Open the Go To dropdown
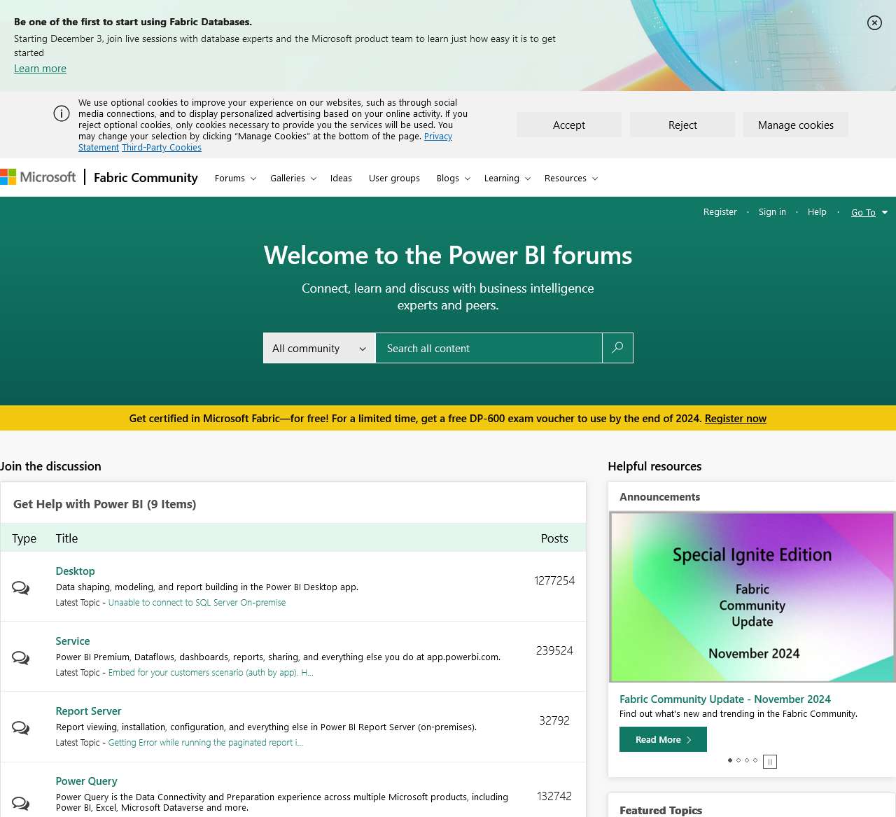This screenshot has width=896, height=817. (869, 212)
